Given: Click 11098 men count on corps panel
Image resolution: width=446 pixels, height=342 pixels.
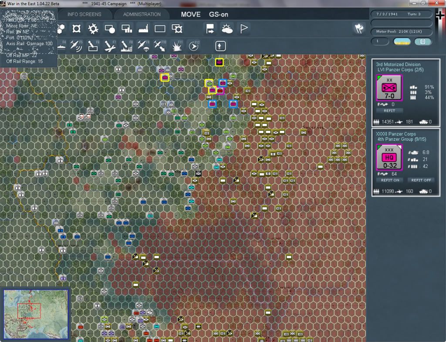Looking at the screenshot, I should point(388,191).
